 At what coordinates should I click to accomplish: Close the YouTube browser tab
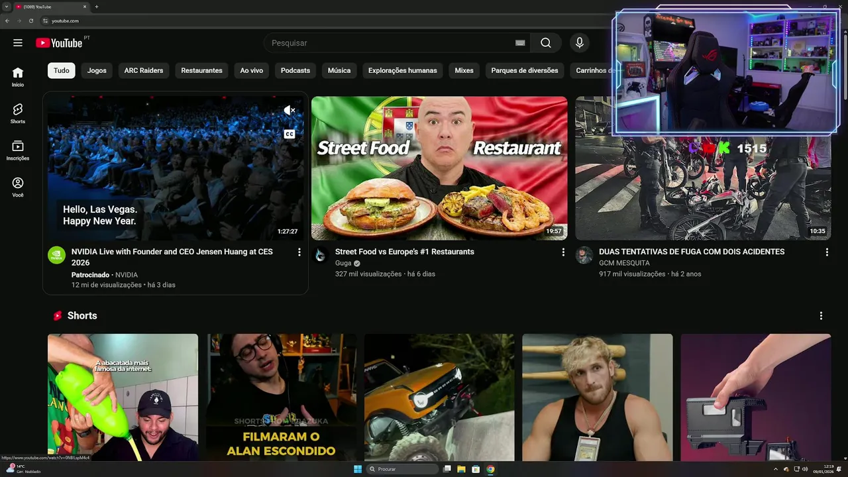(85, 7)
